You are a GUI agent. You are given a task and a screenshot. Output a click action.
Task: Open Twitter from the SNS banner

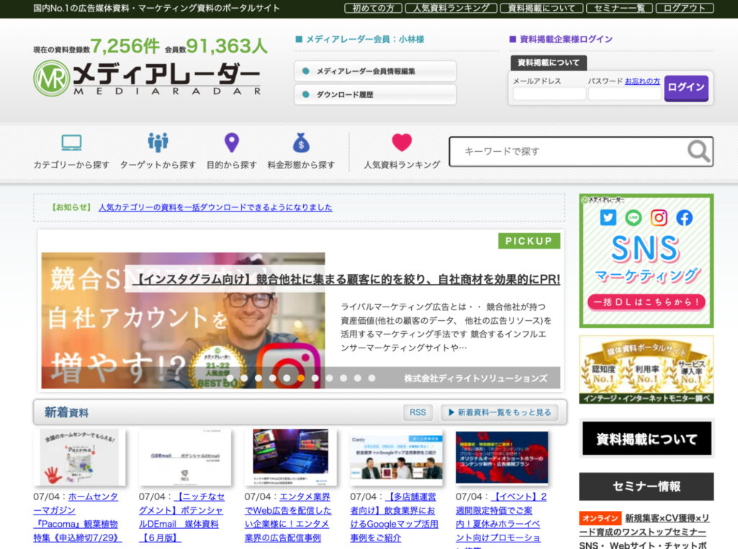point(608,217)
